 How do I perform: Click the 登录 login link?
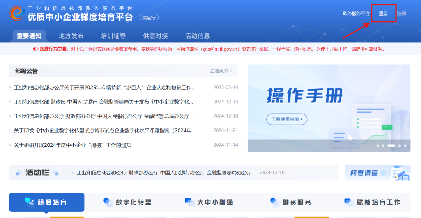384,13
